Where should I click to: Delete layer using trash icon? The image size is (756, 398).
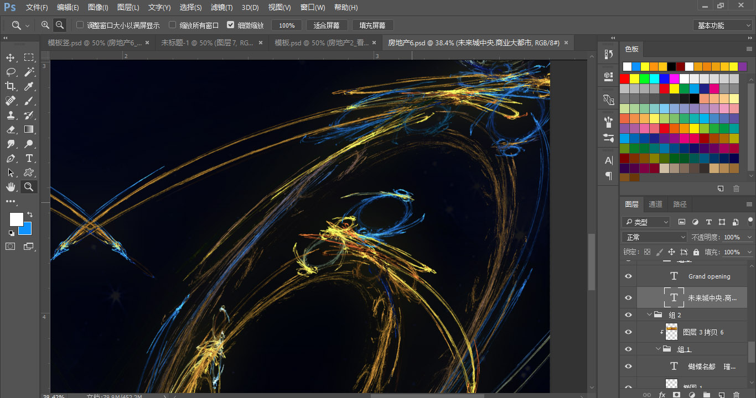pos(736,395)
